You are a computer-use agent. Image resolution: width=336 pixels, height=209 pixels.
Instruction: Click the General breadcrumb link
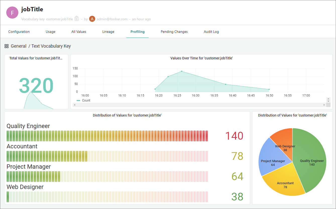19,46
